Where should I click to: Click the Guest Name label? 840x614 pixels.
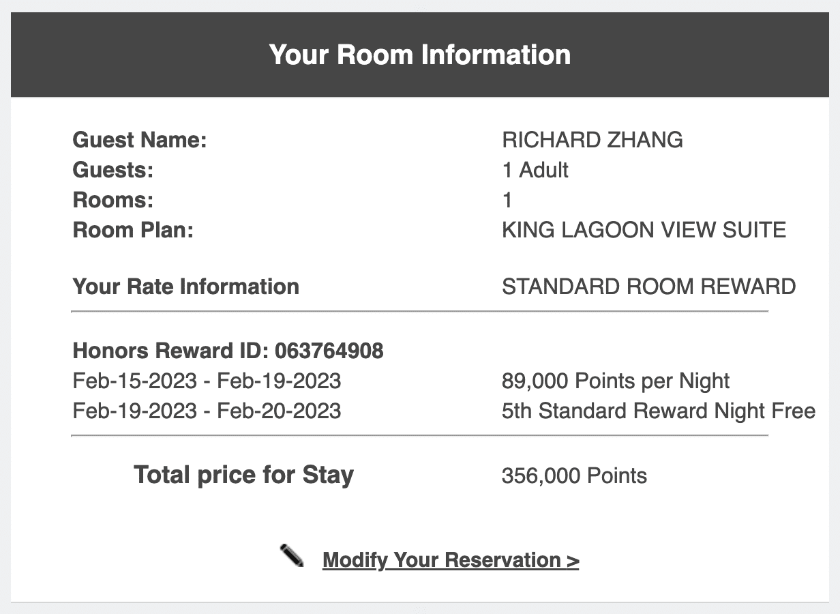(x=139, y=140)
